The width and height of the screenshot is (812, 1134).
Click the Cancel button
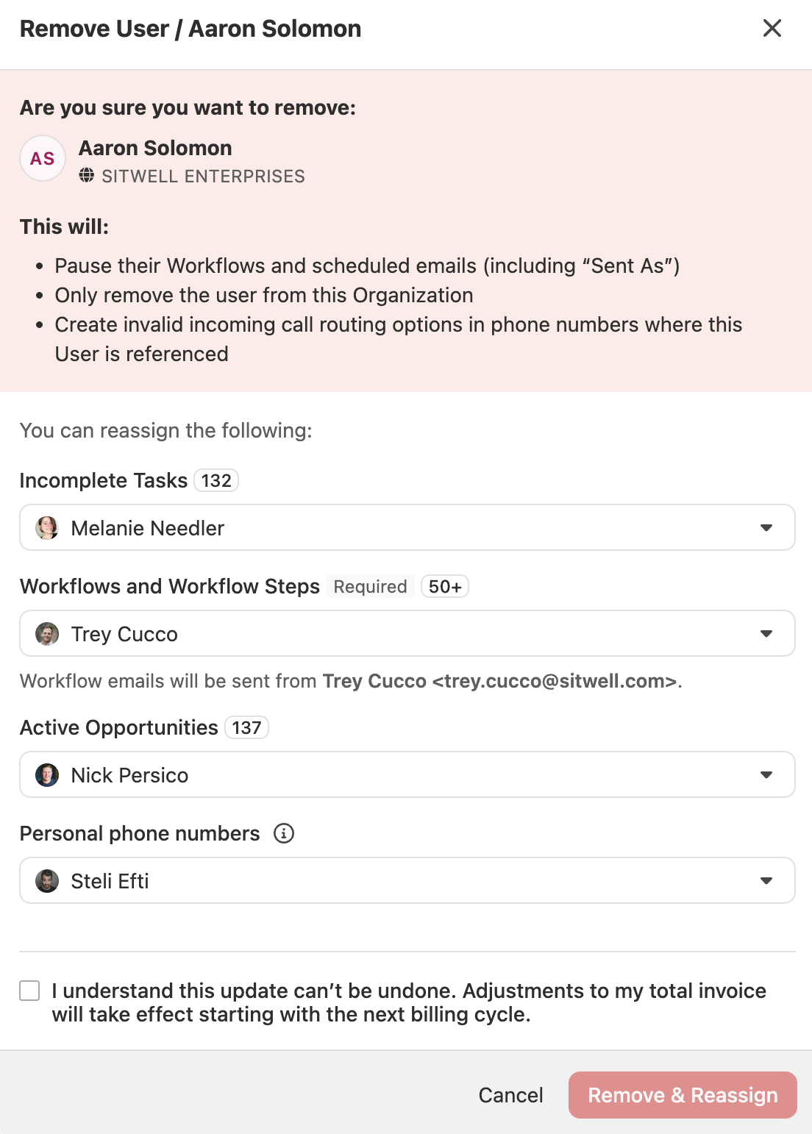coord(510,1095)
